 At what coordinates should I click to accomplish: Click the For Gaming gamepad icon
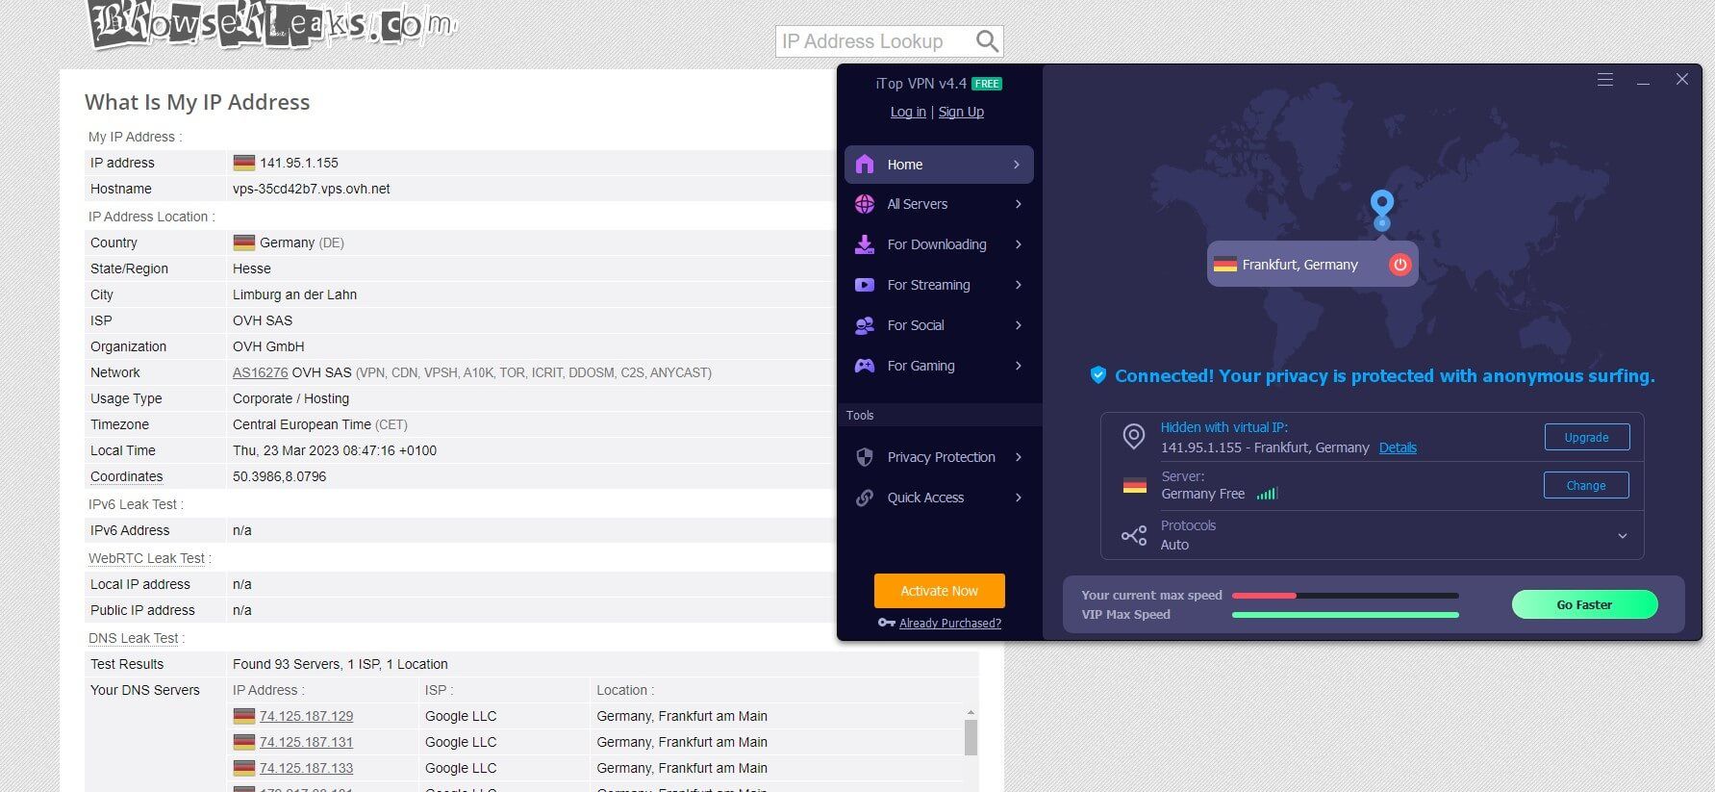(x=865, y=366)
